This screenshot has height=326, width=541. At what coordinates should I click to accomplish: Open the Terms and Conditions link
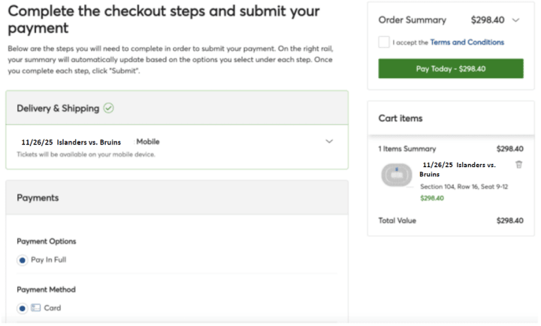(467, 42)
